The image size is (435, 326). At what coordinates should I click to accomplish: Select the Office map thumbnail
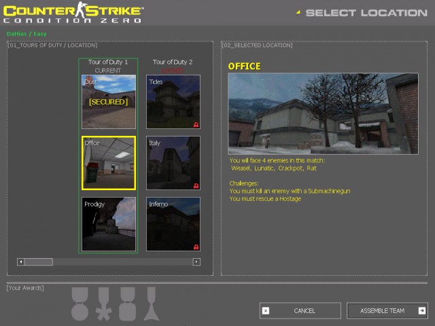coord(109,163)
